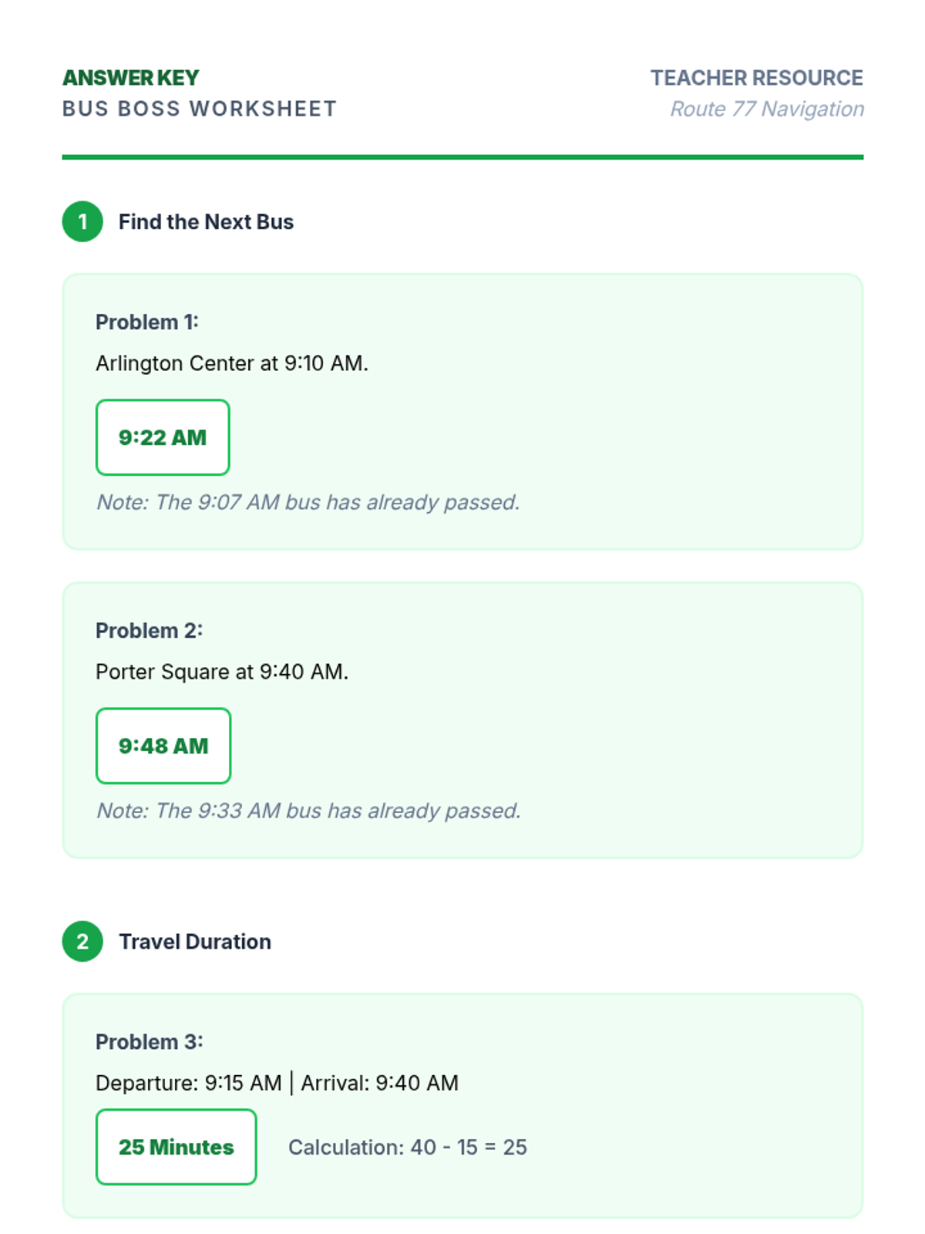Image resolution: width=925 pixels, height=1234 pixels.
Task: Click the ANSWER KEY title
Action: (x=130, y=78)
